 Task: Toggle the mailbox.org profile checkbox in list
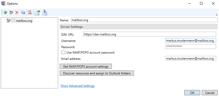pos(13,21)
